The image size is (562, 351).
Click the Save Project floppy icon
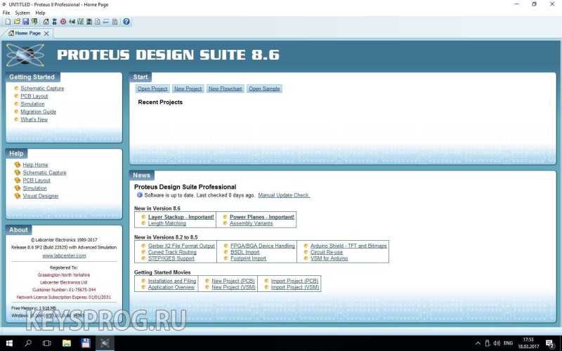pos(25,22)
